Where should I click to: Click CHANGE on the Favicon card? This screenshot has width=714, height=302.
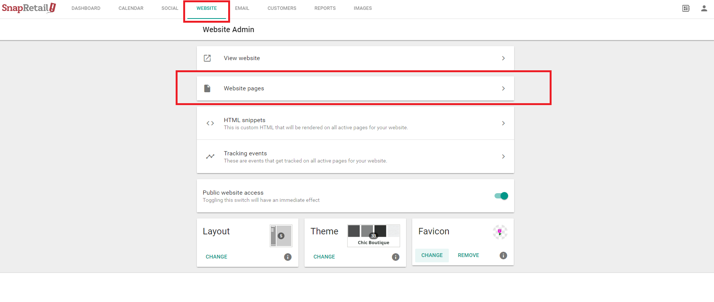[x=432, y=256]
